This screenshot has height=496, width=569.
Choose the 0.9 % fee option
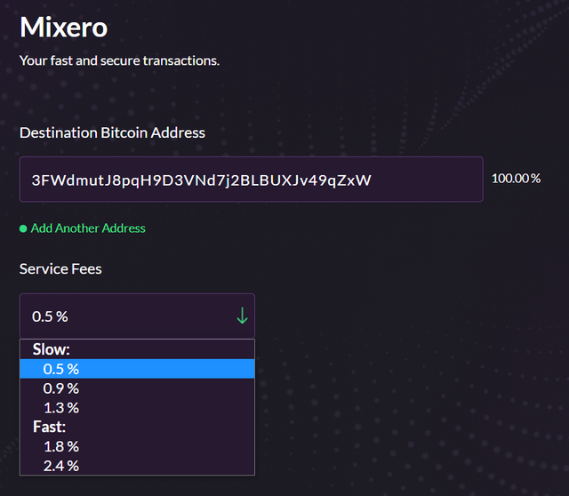click(x=137, y=388)
